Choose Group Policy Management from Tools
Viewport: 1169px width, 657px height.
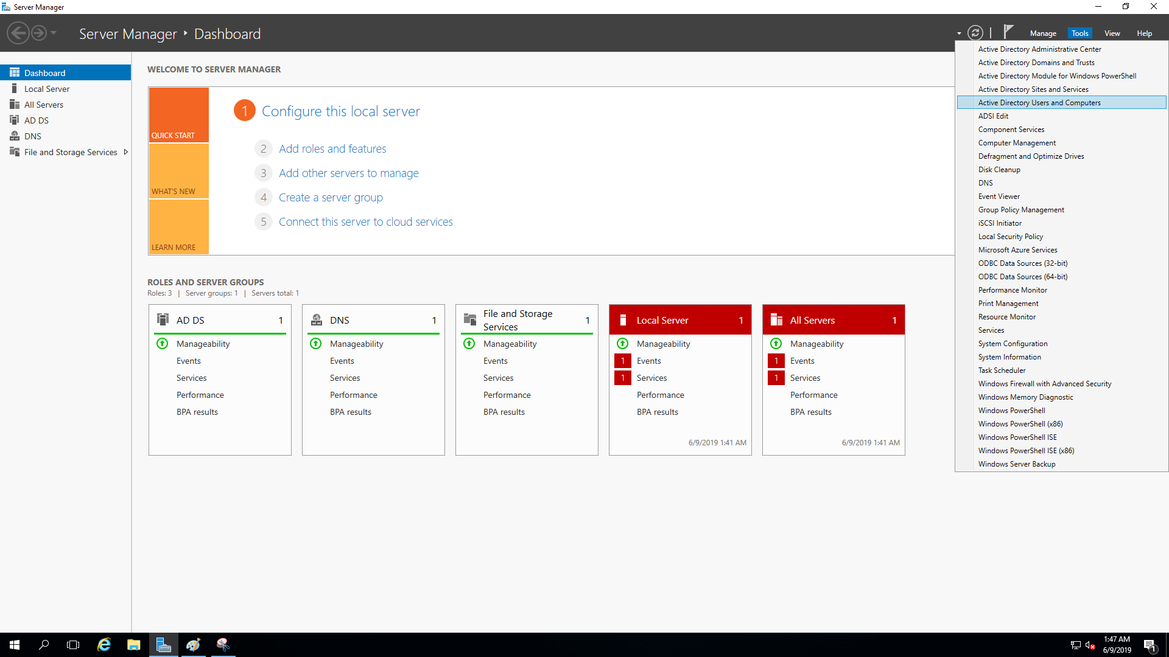(1021, 210)
